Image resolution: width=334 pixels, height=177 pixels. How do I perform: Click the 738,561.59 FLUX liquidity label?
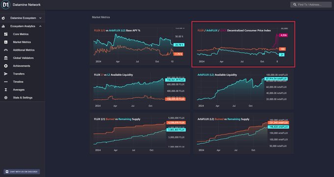point(175,80)
